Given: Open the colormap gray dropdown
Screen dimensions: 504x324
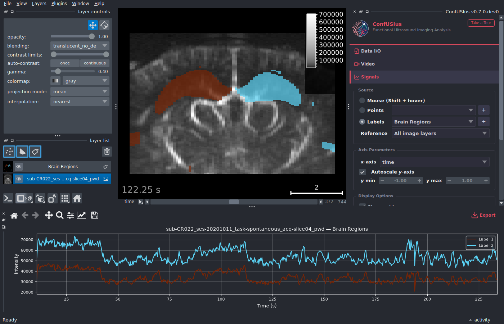Looking at the screenshot, I should (86, 81).
